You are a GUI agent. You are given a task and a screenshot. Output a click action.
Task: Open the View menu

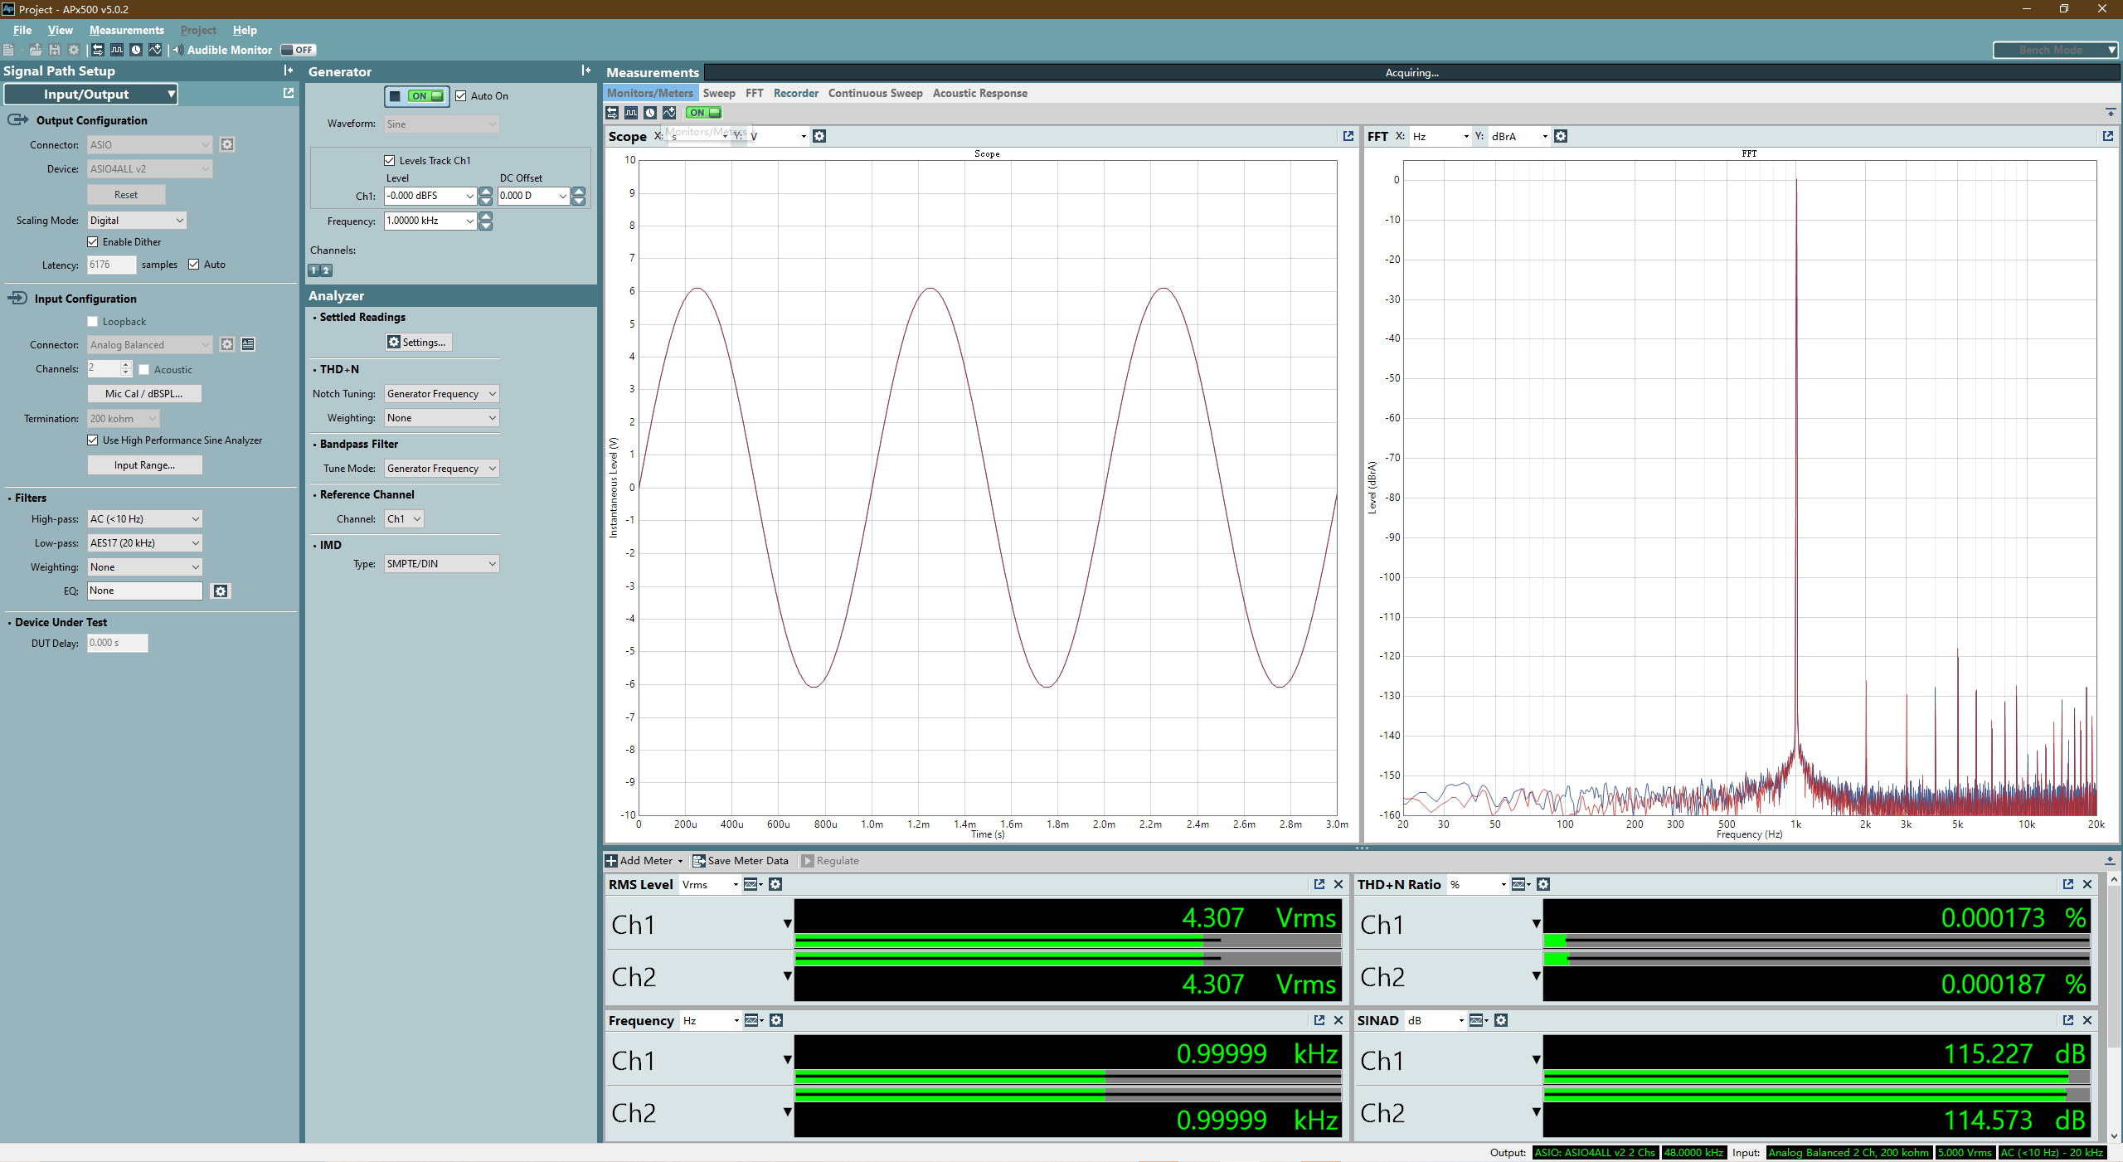61,30
